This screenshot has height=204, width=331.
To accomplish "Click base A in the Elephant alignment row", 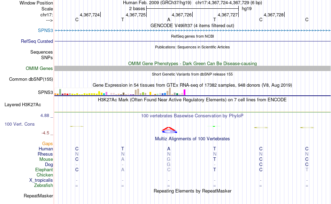I will coord(123,170).
